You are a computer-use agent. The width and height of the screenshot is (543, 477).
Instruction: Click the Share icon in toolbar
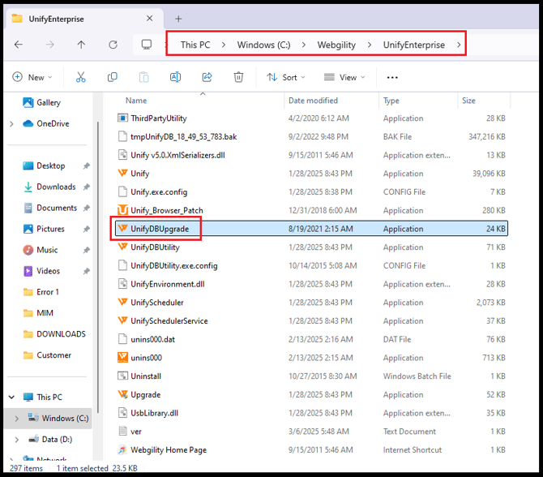pos(207,77)
